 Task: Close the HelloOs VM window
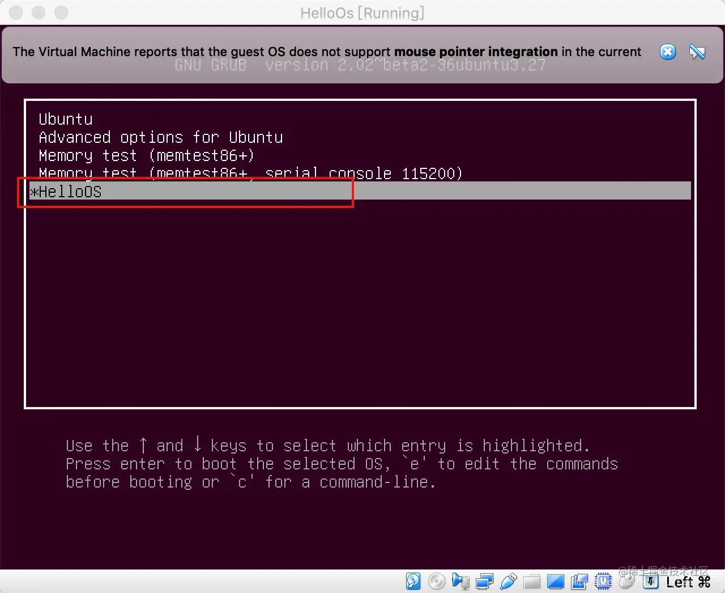tap(16, 12)
